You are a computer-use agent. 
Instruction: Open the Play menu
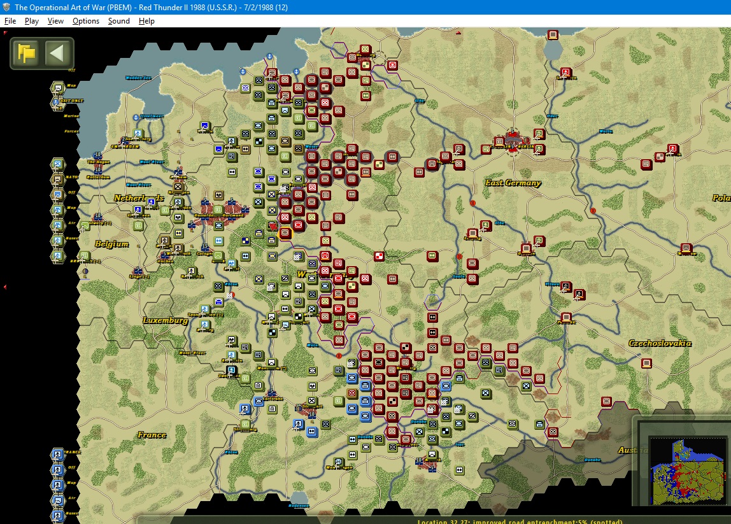(x=32, y=21)
